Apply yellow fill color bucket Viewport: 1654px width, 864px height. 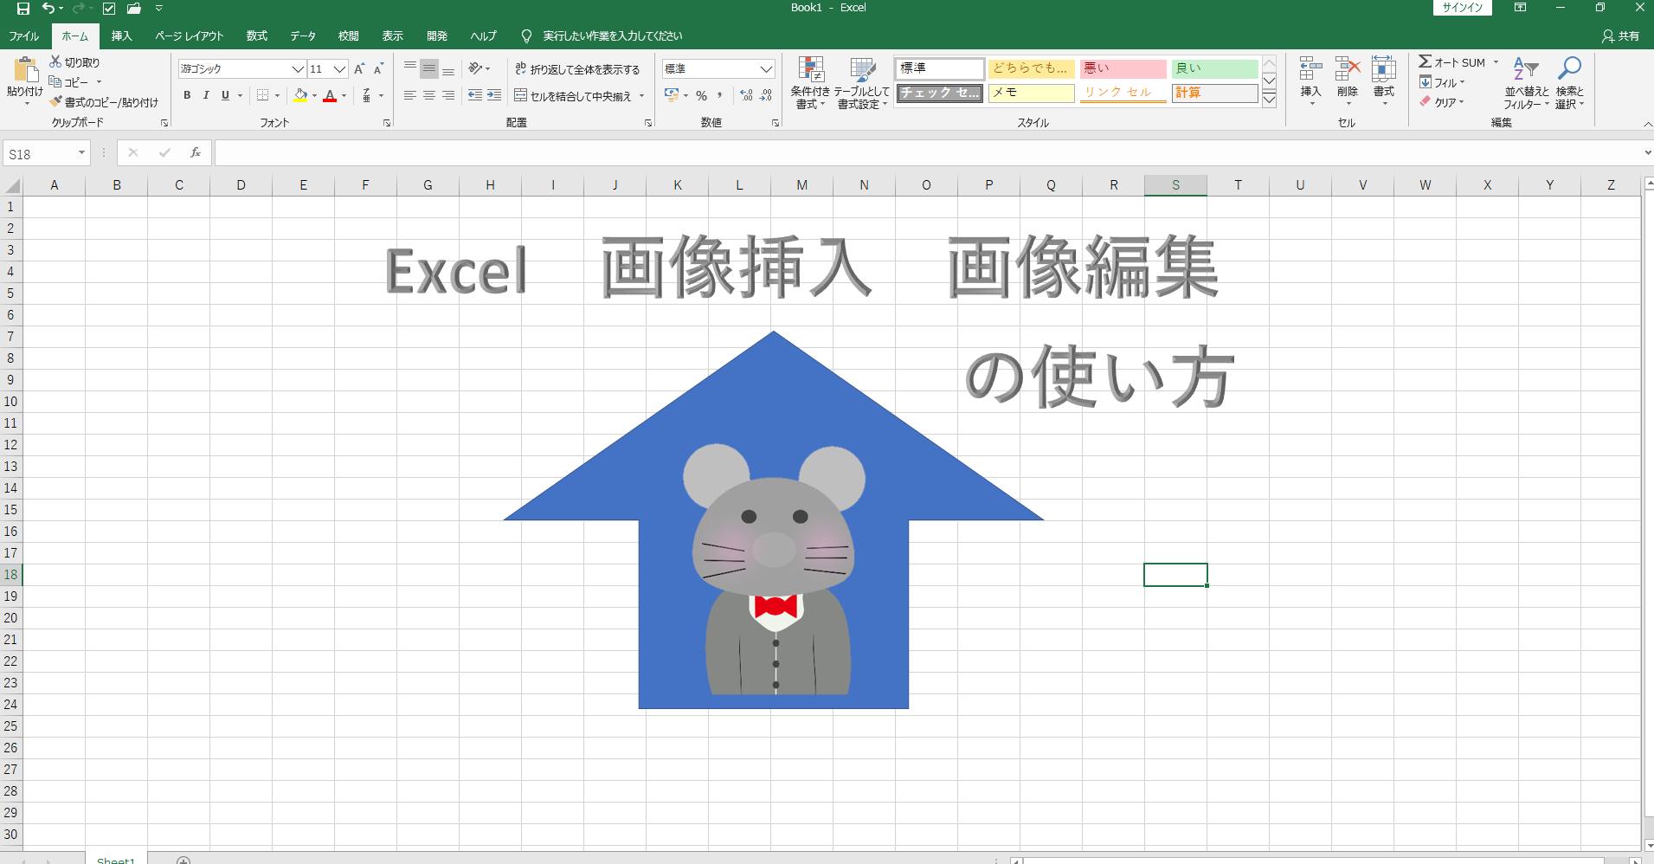click(300, 95)
